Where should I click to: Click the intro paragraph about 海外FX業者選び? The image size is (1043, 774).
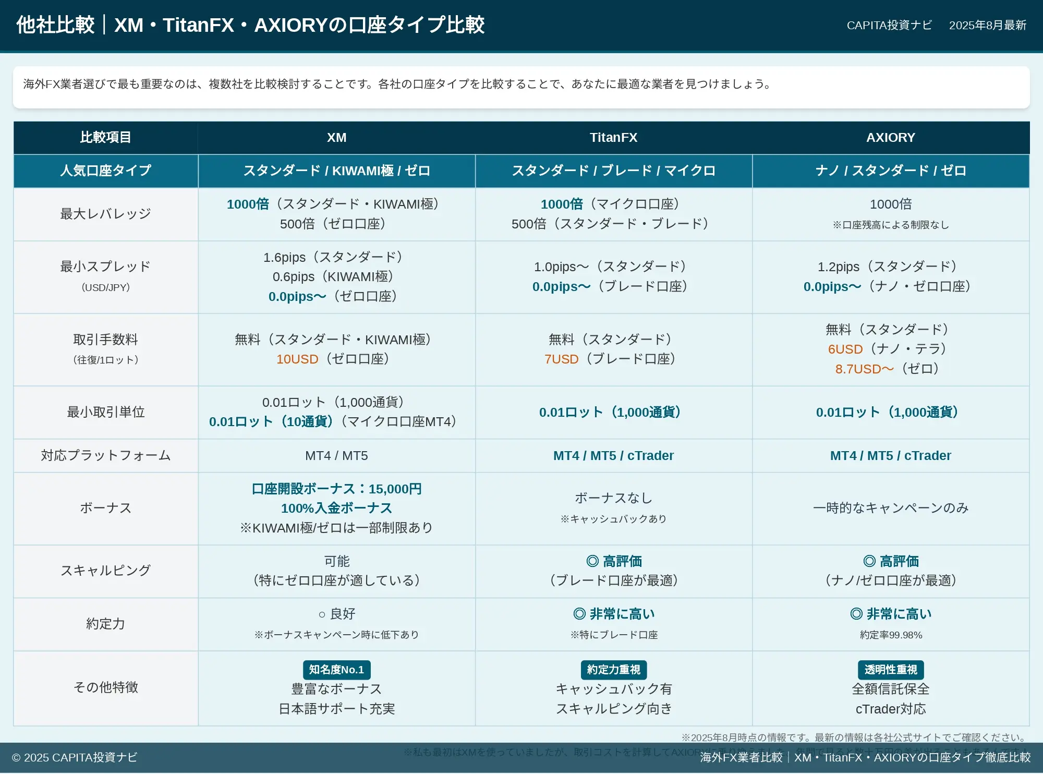click(399, 84)
